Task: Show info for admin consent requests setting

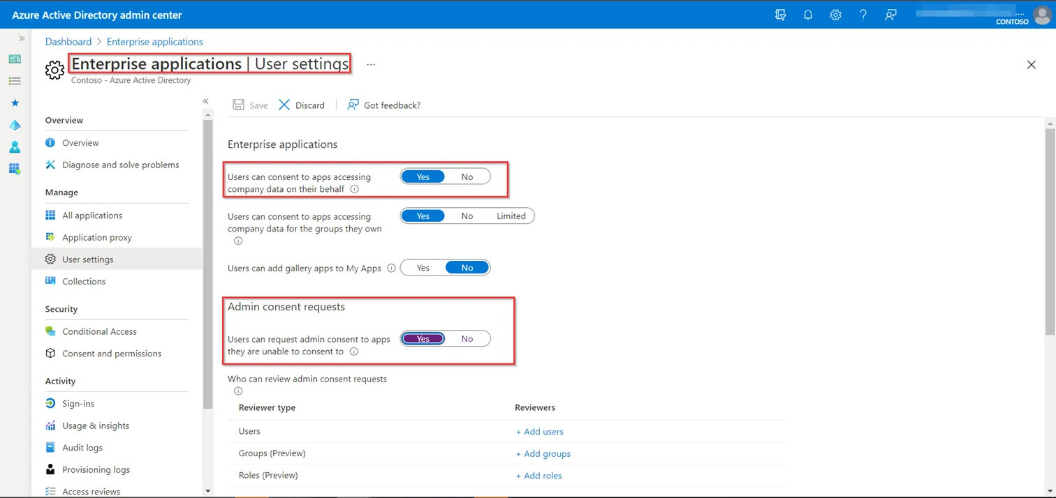Action: click(x=354, y=352)
